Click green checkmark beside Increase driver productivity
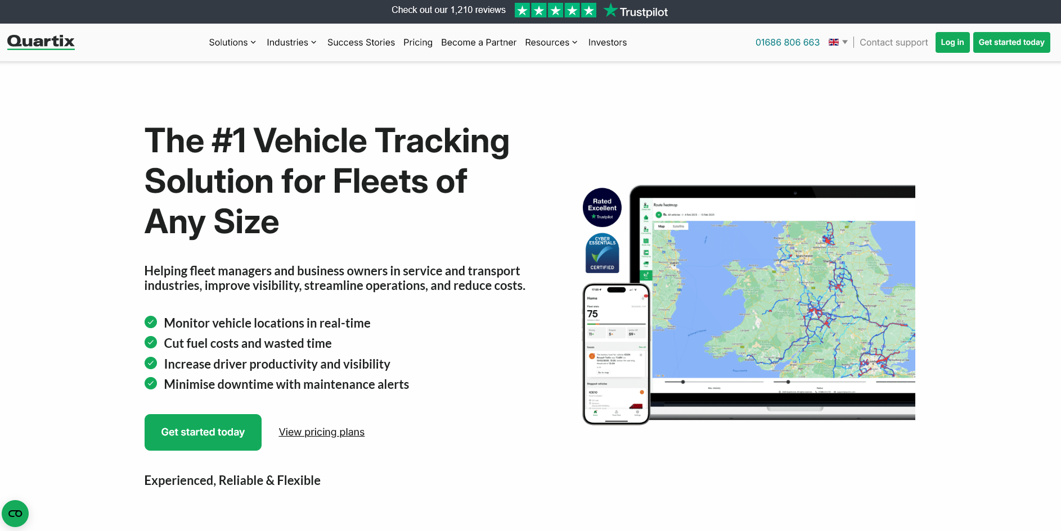The image size is (1061, 531). point(151,363)
